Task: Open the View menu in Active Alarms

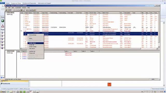Action: [x=13, y=8]
